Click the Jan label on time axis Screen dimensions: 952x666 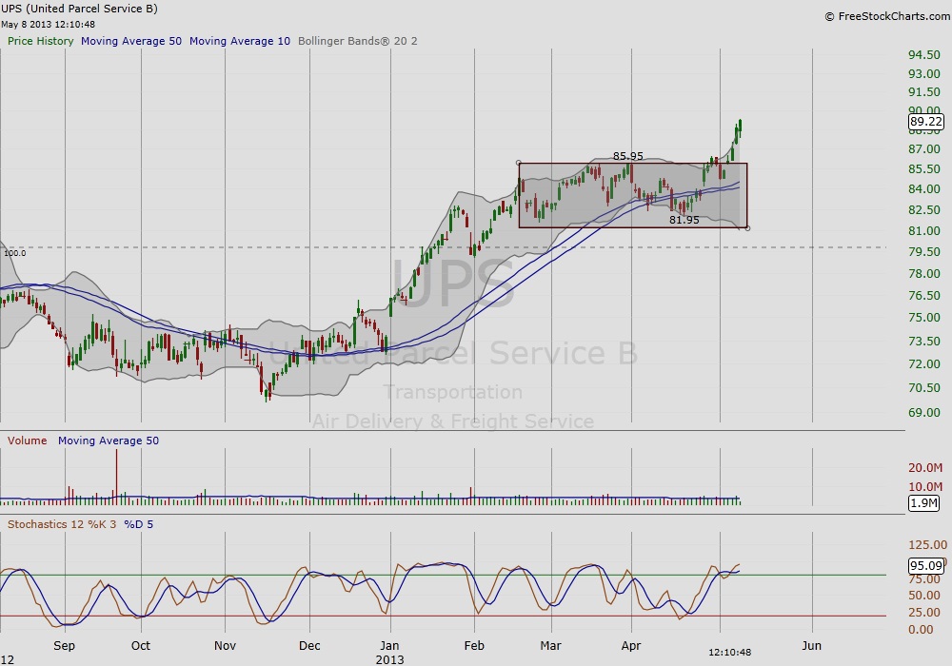pos(389,645)
